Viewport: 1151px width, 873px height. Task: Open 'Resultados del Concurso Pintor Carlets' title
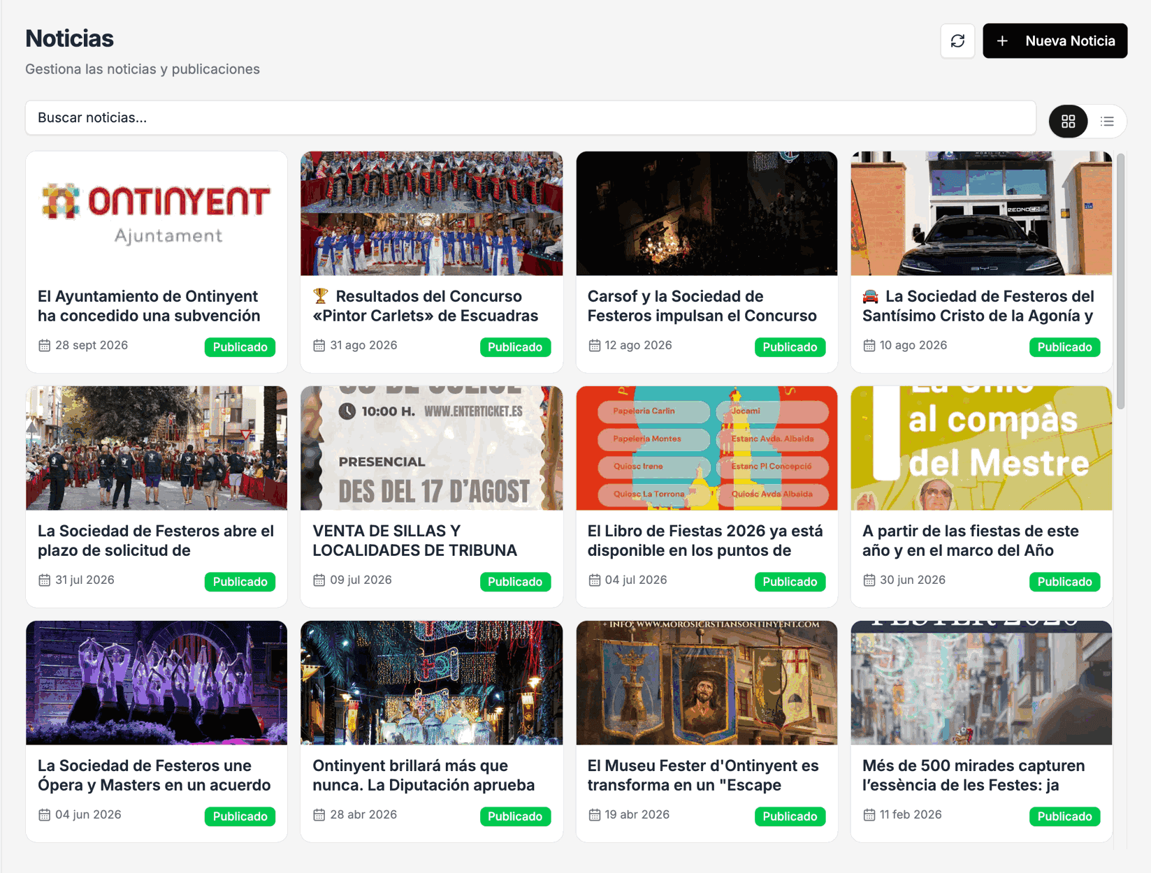tap(425, 306)
